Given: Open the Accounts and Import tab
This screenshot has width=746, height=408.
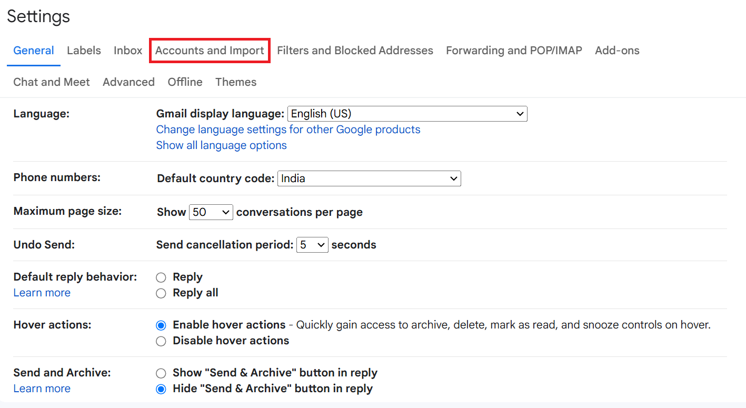Looking at the screenshot, I should (210, 51).
